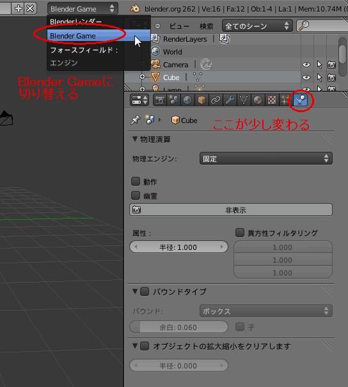Open the Texture checker icon tab
Viewport: 348px width, 387px height.
tap(272, 100)
